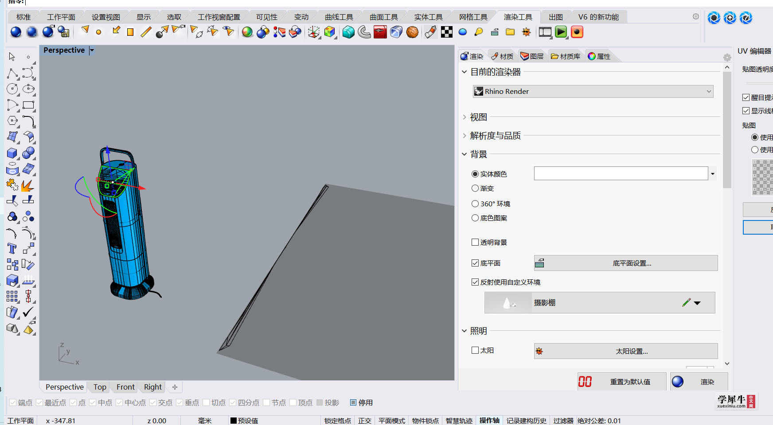Screen dimensions: 773x425
Task: Click the film strip frame icon
Action: [545, 32]
